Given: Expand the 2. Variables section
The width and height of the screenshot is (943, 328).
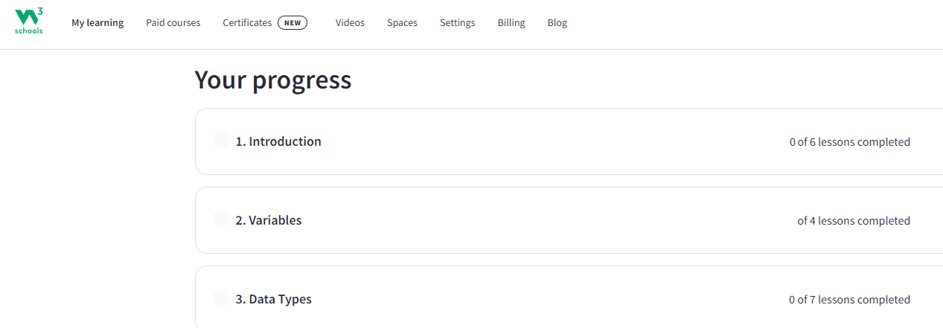Looking at the screenshot, I should [x=269, y=220].
